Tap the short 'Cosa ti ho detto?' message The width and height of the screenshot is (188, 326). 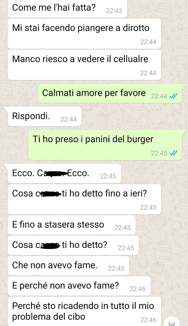[73, 245]
